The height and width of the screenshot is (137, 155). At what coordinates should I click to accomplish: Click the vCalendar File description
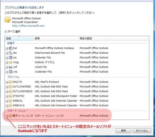coord(43,72)
